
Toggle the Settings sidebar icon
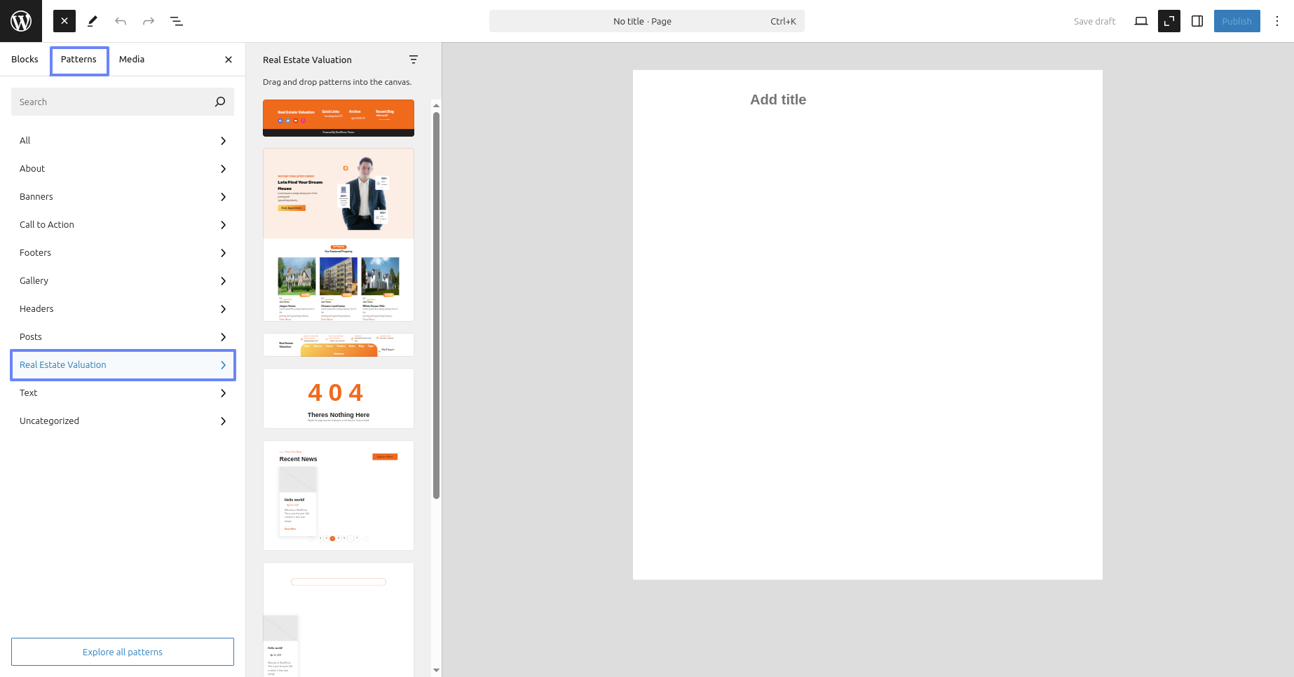[1197, 21]
